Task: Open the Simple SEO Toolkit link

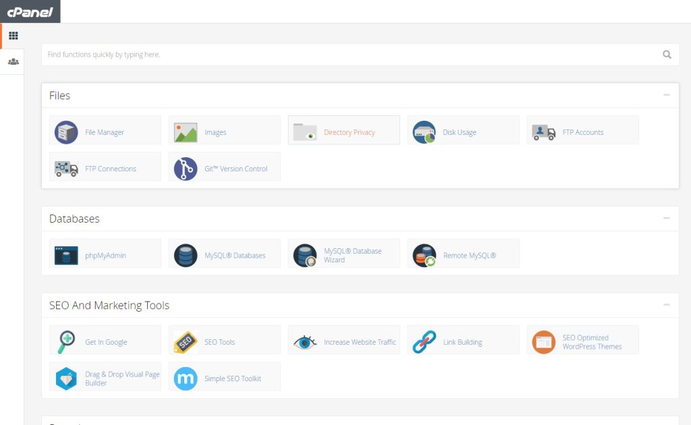Action: pyautogui.click(x=233, y=378)
